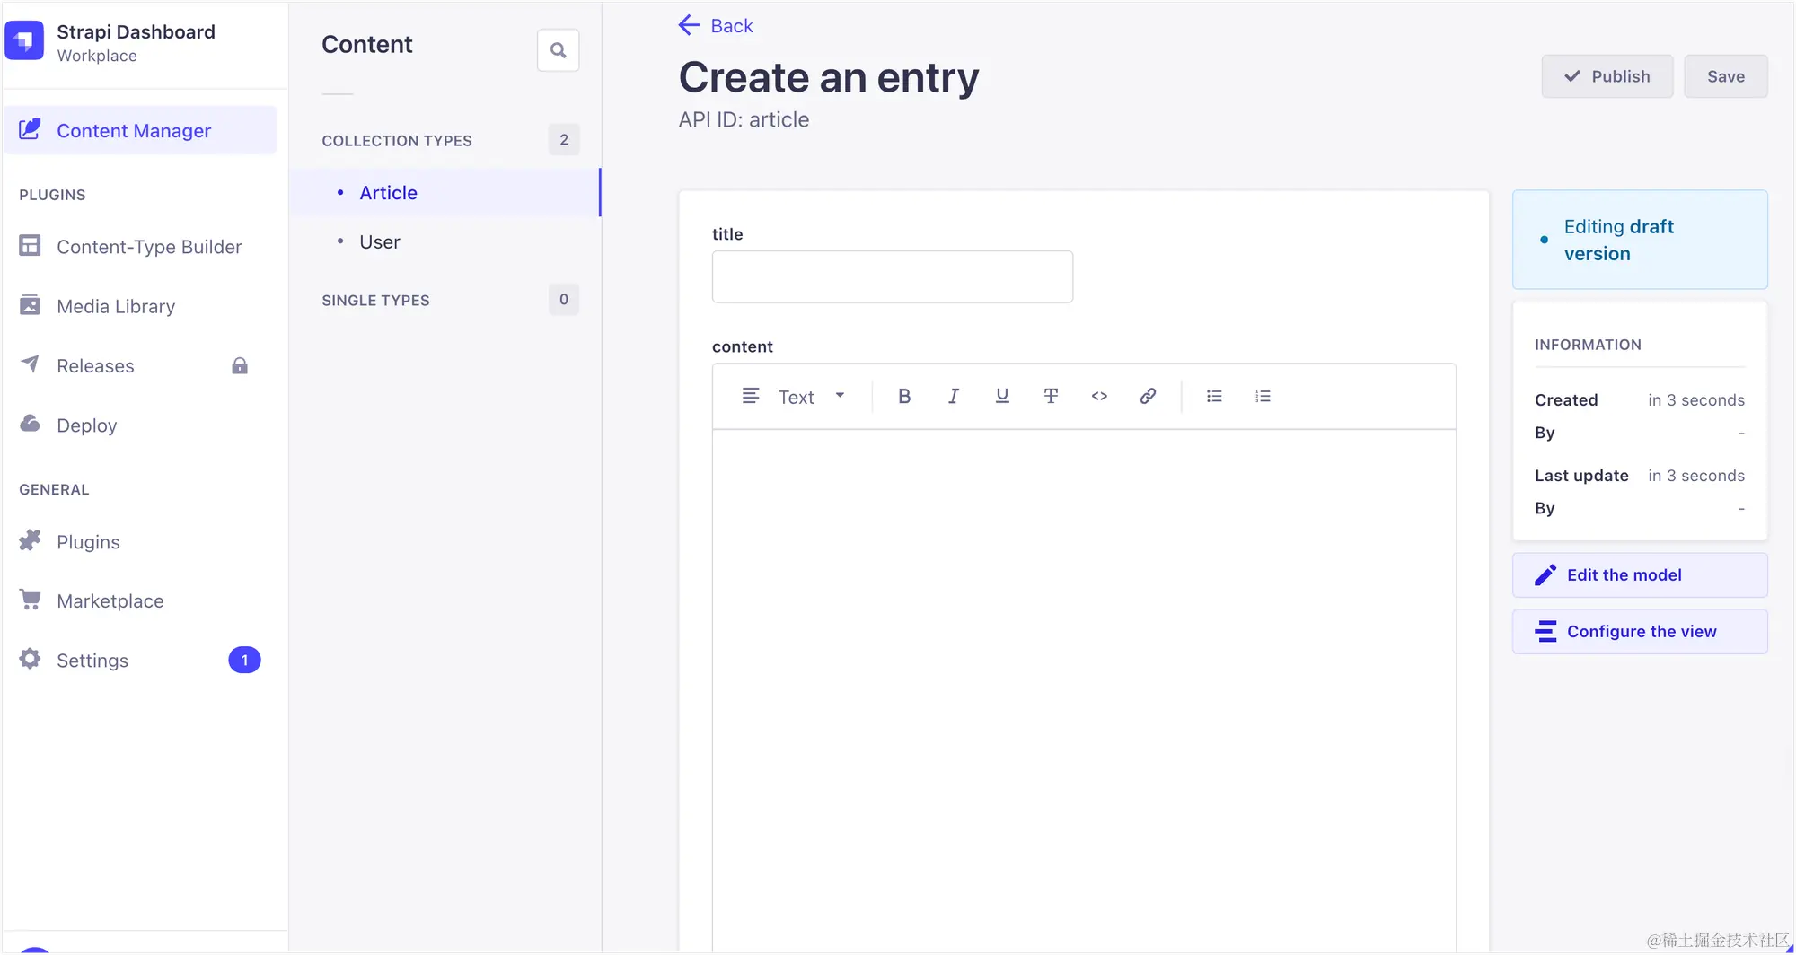Click the Back link
Screen dimensions: 1796x955
pyautogui.click(x=716, y=25)
